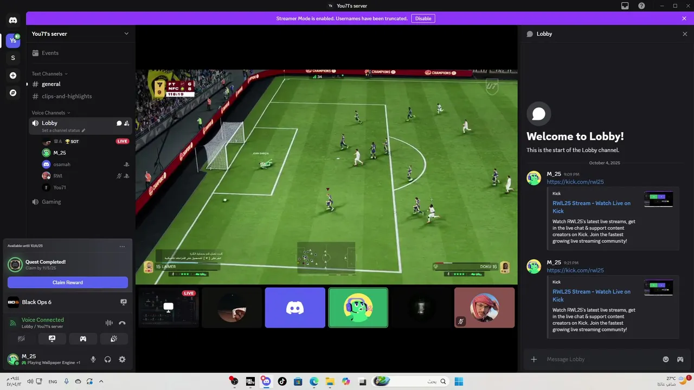Screen dimensions: 694x390
Task: Open Microsoft Edge from taskbar
Action: click(314, 381)
